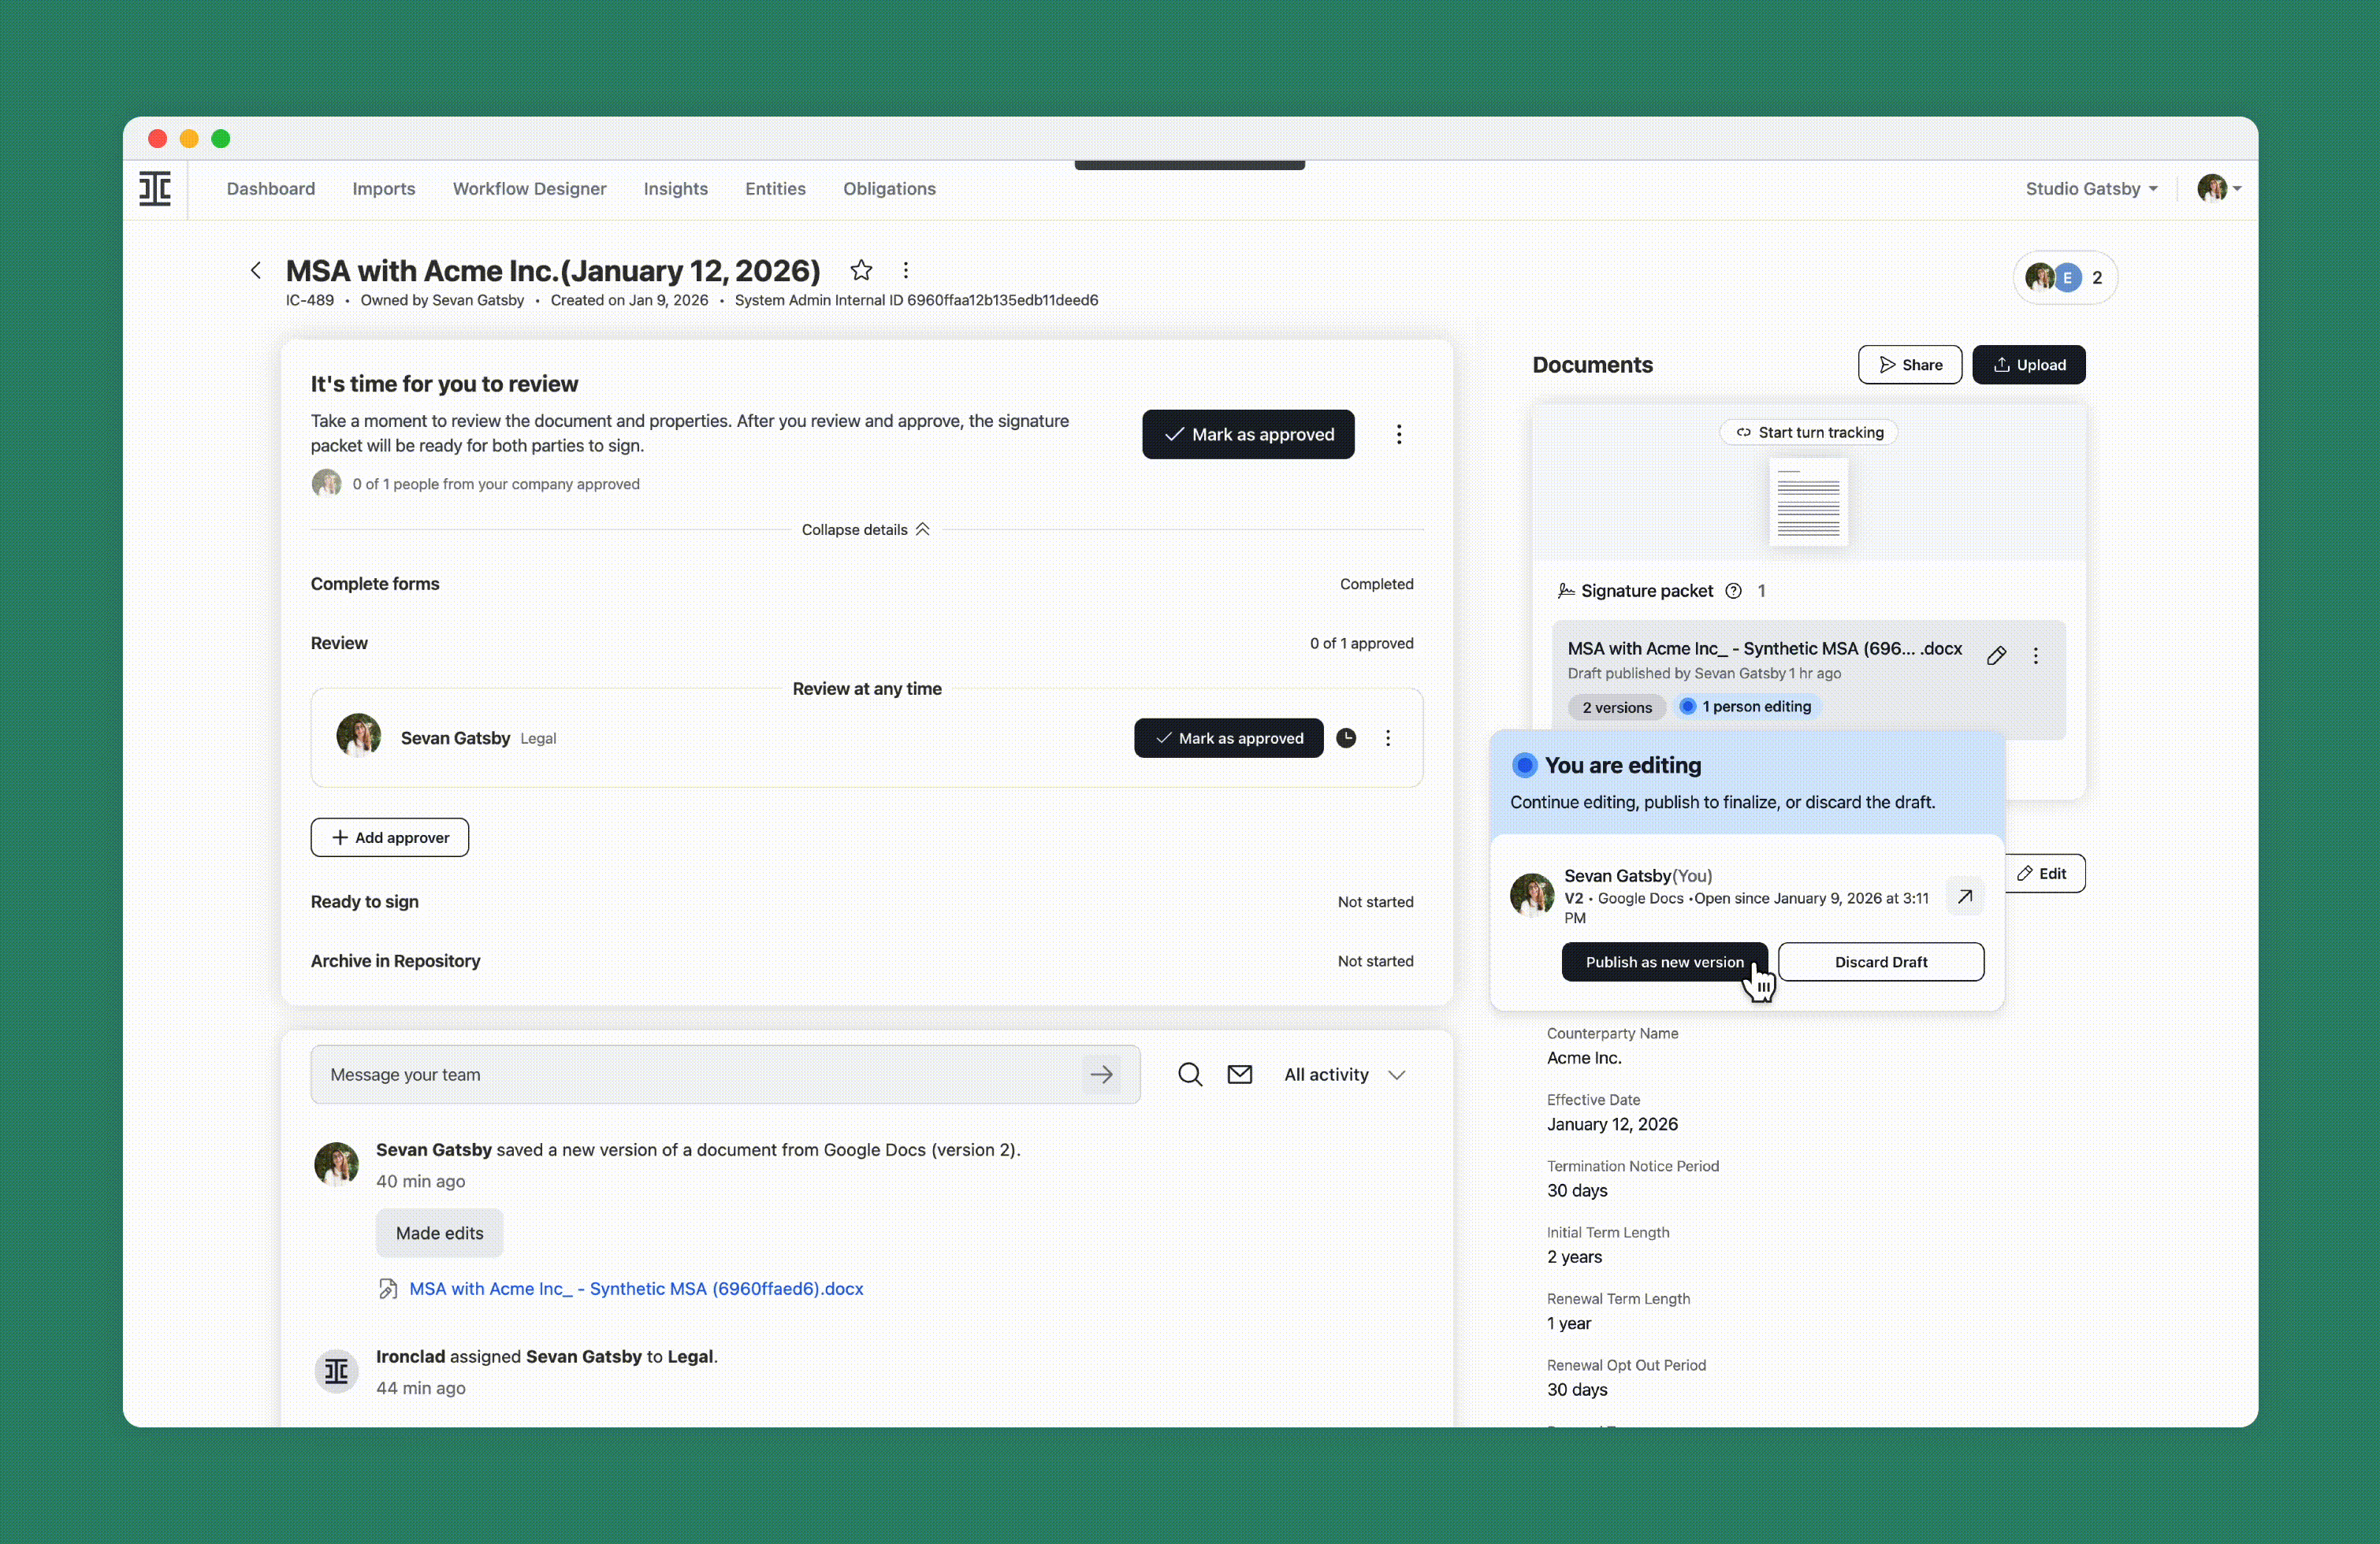Click Start turn tracking

coord(1808,432)
